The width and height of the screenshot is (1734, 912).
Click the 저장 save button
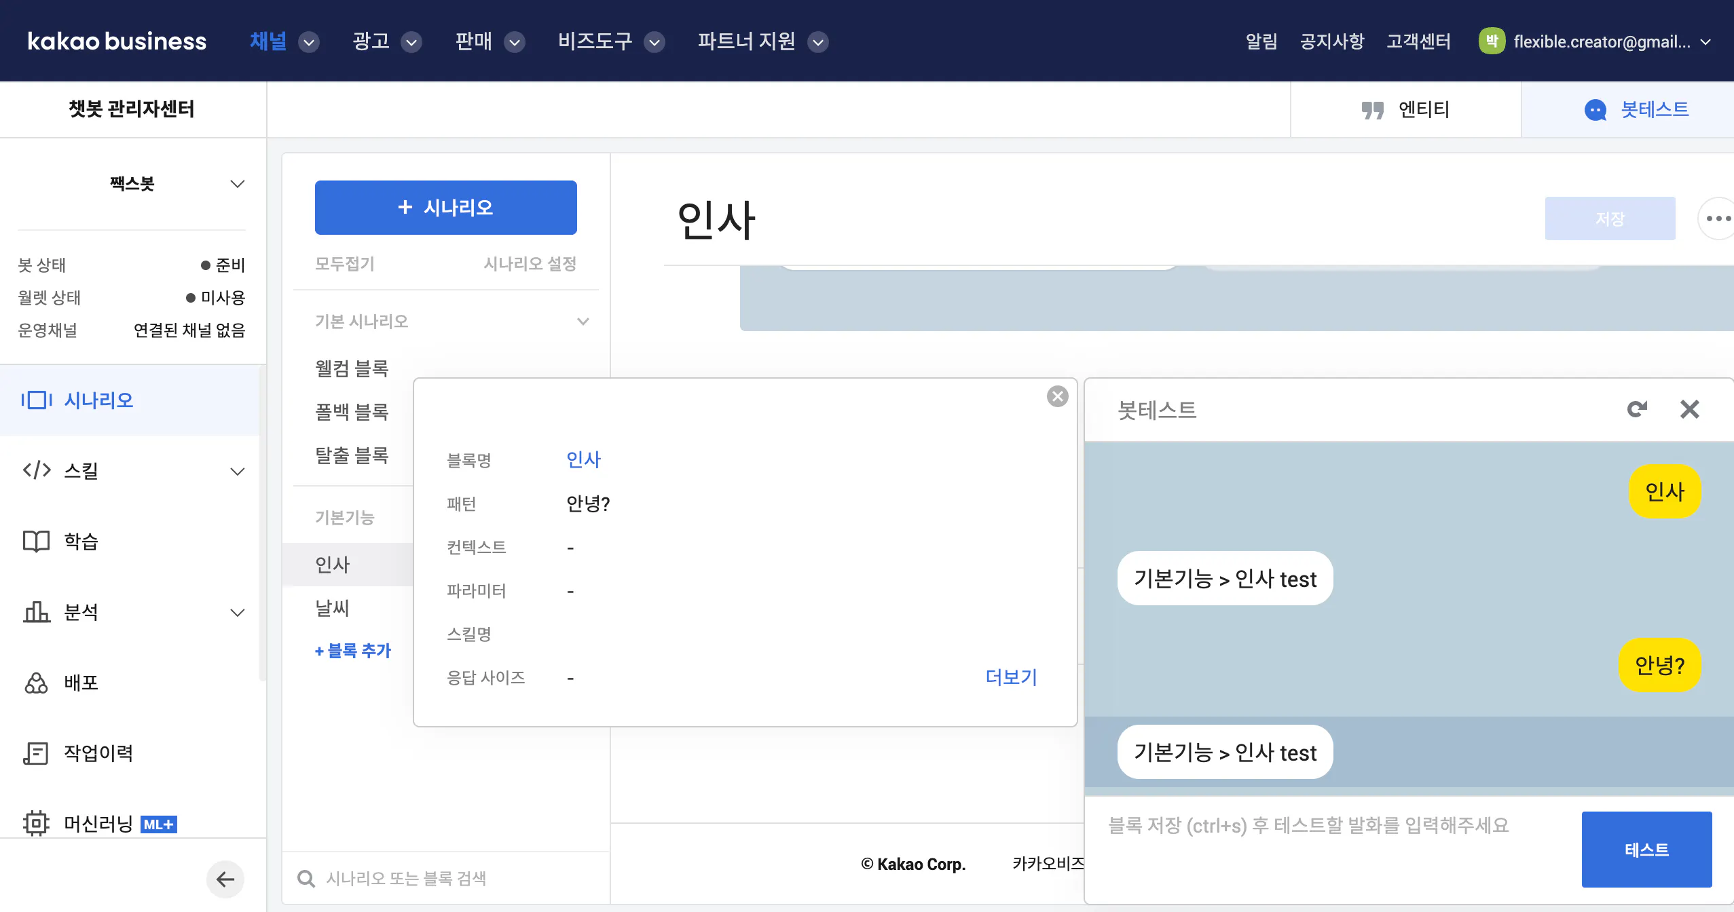pyautogui.click(x=1610, y=218)
